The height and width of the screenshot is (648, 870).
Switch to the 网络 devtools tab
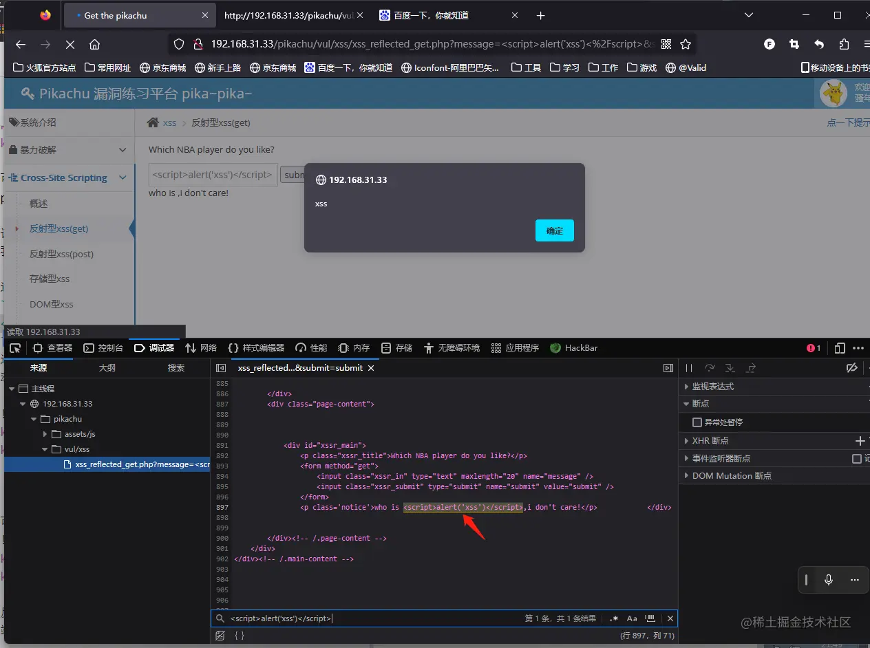click(x=201, y=348)
